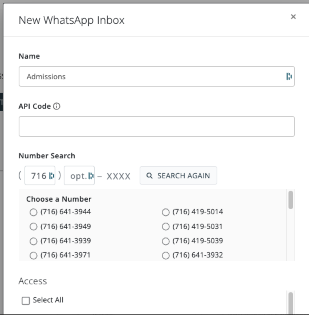Screen dimensions: 309x315
Task: Choose the (716) 419-5031 radio option
Action: pos(166,227)
